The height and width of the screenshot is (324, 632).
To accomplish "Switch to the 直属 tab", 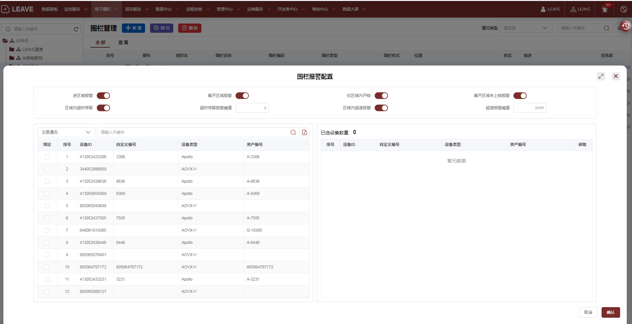I will click(x=123, y=42).
